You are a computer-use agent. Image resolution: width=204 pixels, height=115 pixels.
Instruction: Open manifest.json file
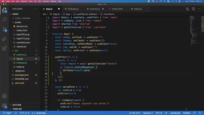coord(23,42)
